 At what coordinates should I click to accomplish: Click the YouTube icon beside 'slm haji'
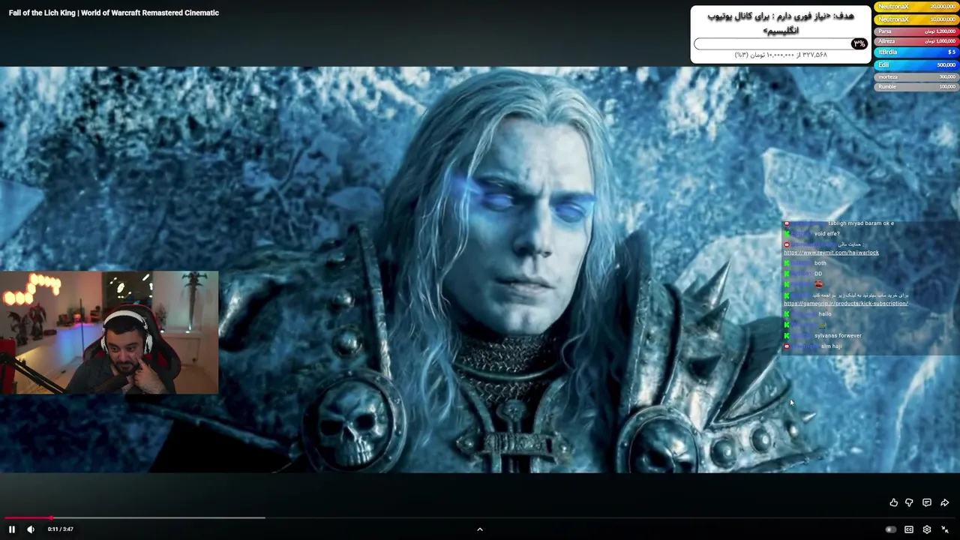(787, 346)
